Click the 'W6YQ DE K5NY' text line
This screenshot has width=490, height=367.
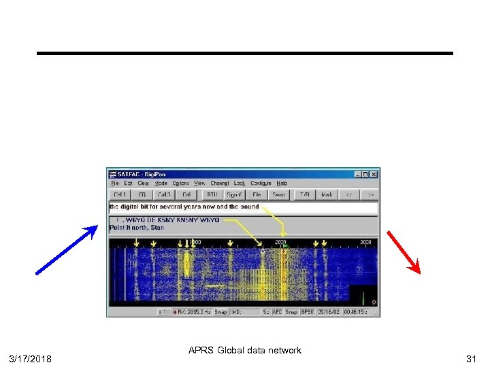pyautogui.click(x=167, y=220)
